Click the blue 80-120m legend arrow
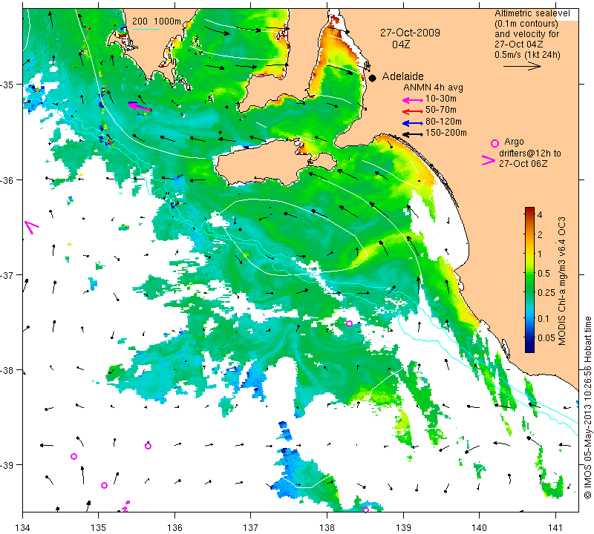 click(x=413, y=123)
